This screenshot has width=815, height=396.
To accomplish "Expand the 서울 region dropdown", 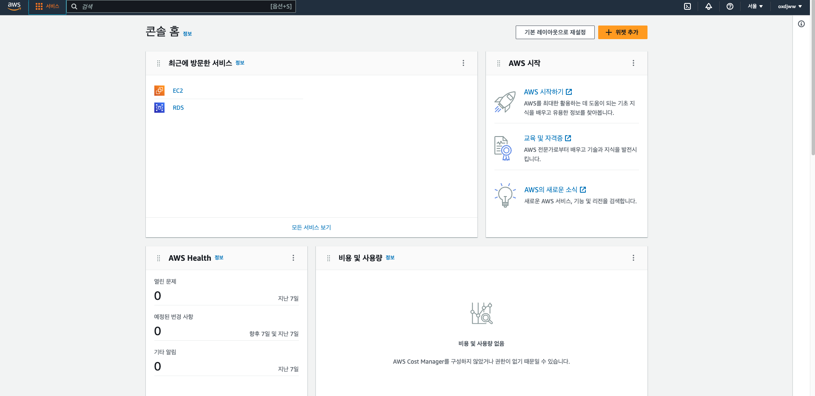I will click(755, 6).
